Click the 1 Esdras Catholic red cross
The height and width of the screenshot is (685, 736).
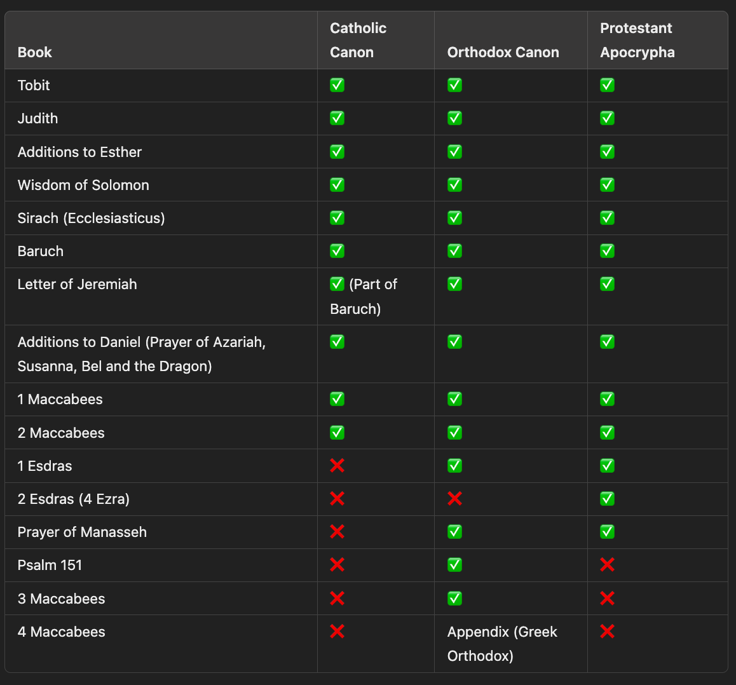coord(337,465)
